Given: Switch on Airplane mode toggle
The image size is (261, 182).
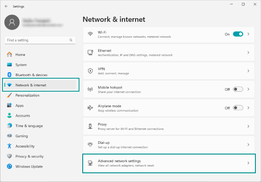Looking at the screenshot, I should click(x=238, y=108).
